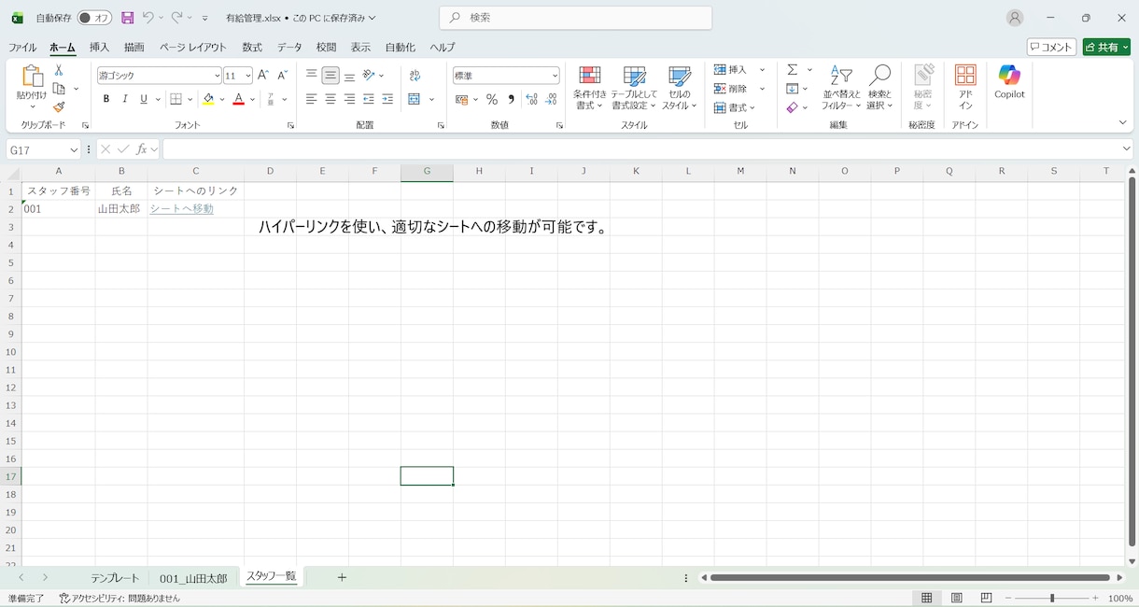This screenshot has height=607, width=1139.
Task: Open the 条件付き書式 conditional formatting dropdown
Action: (x=589, y=88)
